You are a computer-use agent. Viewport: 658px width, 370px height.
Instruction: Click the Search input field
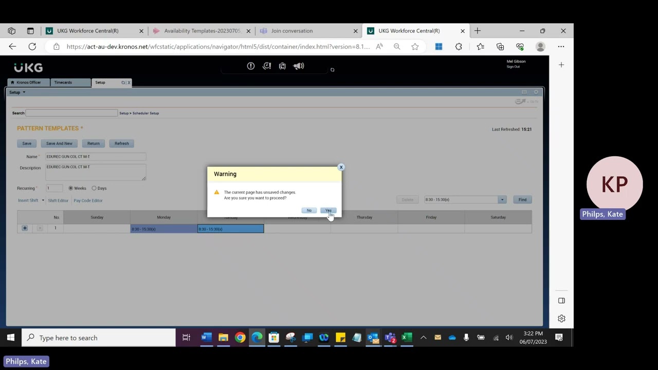pos(72,113)
